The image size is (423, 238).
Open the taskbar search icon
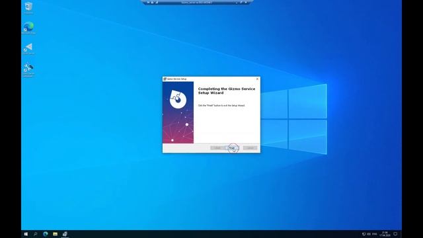click(35, 234)
